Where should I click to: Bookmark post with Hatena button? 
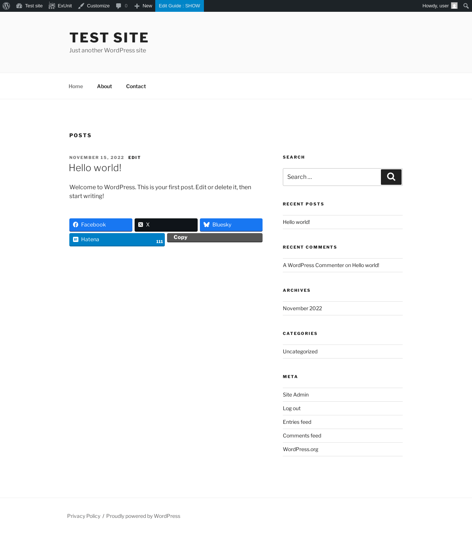click(x=117, y=239)
